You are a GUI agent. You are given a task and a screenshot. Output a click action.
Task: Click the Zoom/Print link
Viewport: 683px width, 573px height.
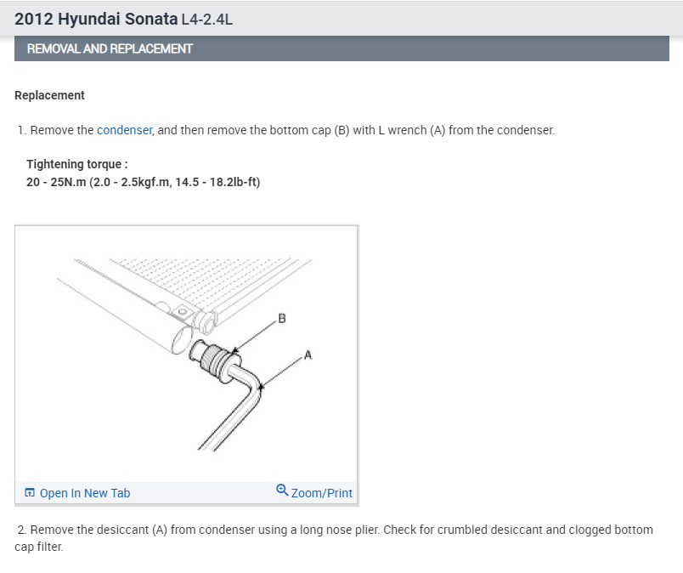(321, 493)
